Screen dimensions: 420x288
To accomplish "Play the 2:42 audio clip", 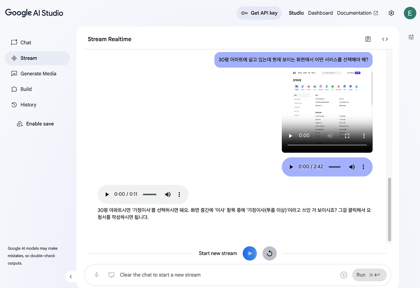I will pos(291,167).
